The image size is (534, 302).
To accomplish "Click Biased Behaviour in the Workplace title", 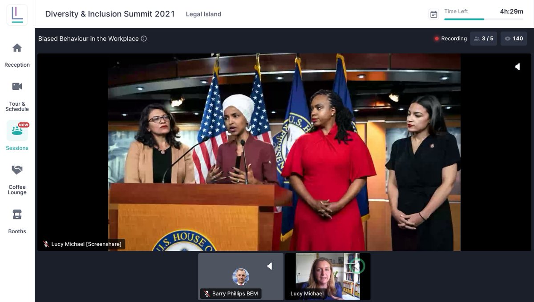I will (x=89, y=39).
